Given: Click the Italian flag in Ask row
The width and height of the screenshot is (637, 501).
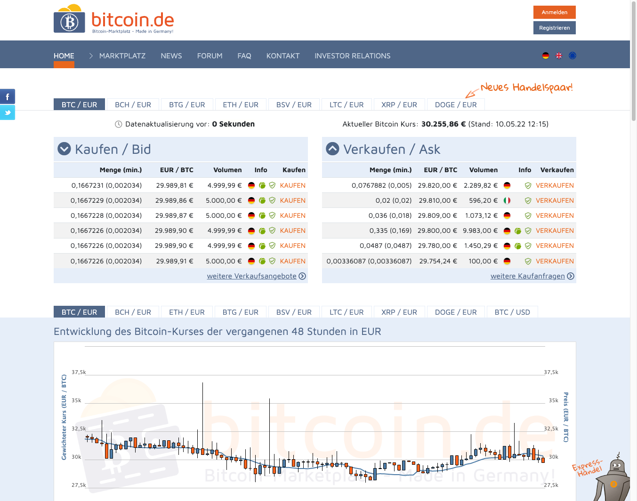Looking at the screenshot, I should coord(507,200).
